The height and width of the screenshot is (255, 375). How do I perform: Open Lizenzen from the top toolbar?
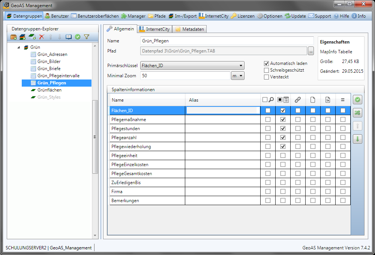[x=242, y=16]
